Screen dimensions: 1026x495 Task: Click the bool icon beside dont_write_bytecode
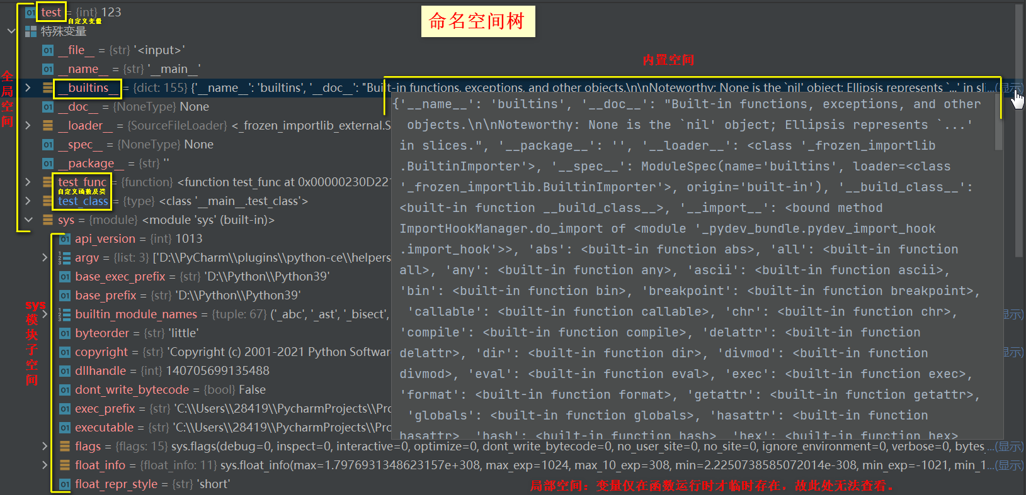point(64,390)
